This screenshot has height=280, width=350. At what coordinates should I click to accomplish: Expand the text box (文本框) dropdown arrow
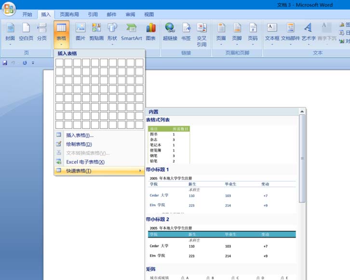tap(272, 45)
